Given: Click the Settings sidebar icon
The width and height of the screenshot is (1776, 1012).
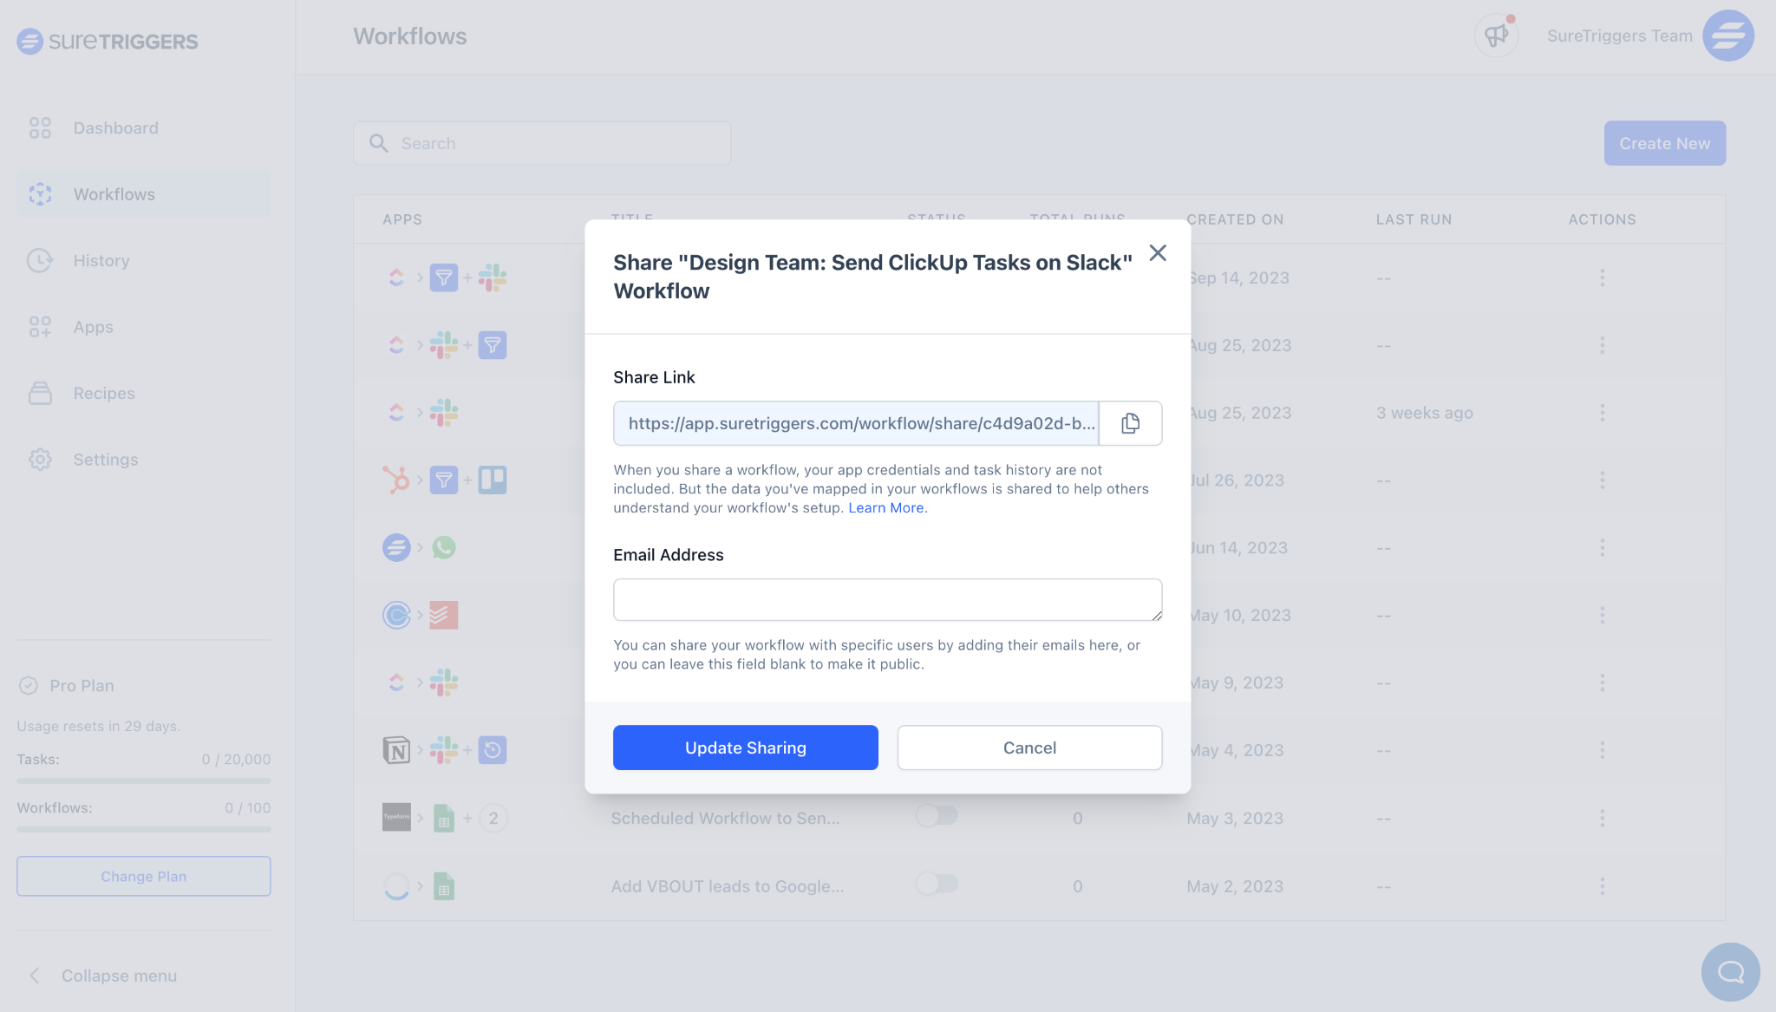Looking at the screenshot, I should tap(40, 459).
